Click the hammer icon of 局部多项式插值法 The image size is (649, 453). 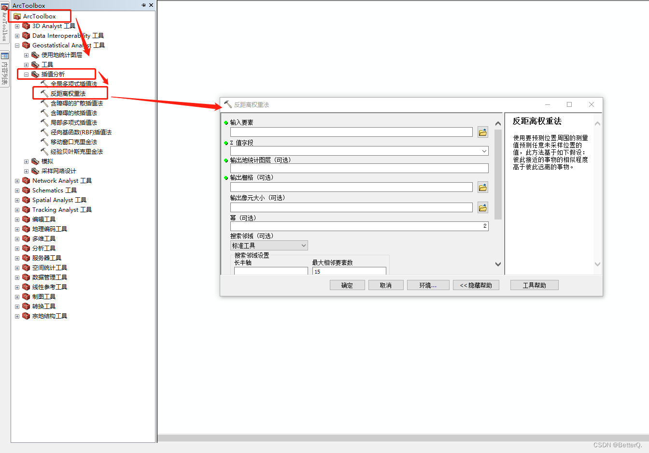click(x=44, y=123)
